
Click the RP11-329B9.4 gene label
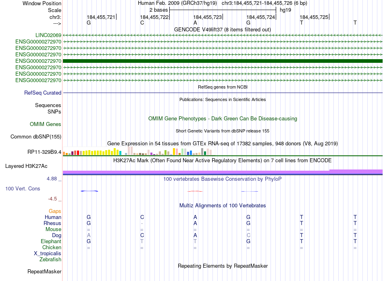(x=44, y=152)
